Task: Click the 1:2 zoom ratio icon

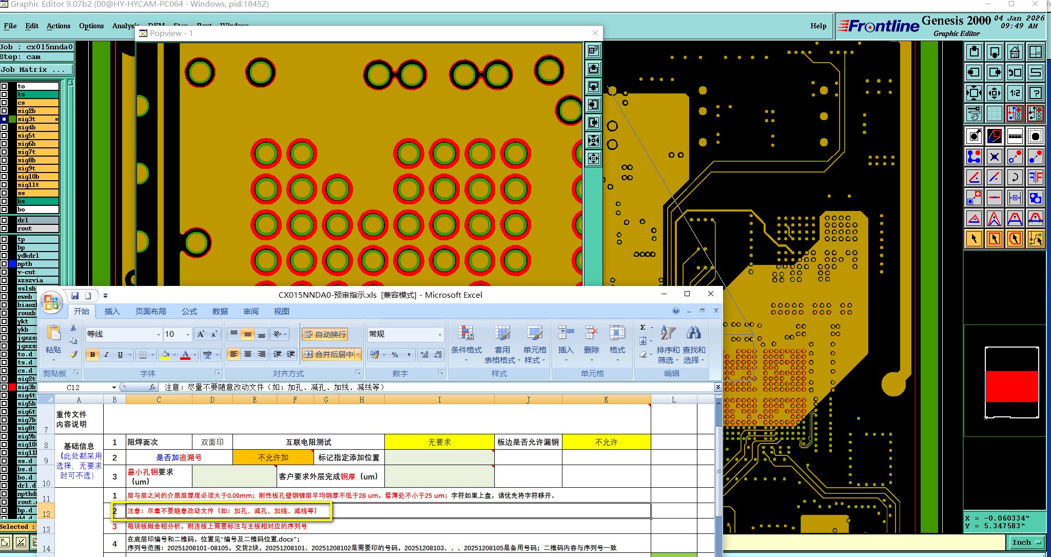Action: coord(1015,93)
